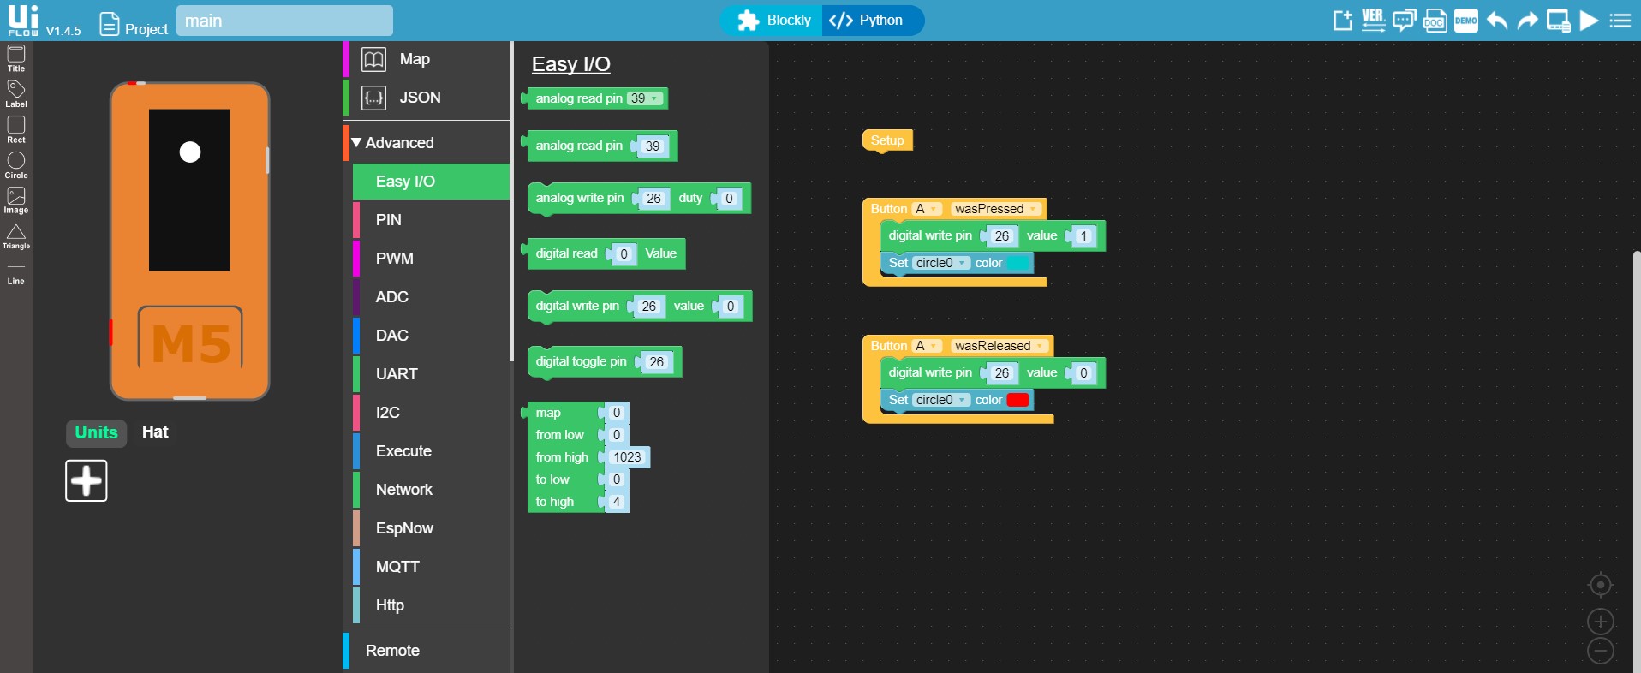
Task: Open the Execute category
Action: point(431,451)
